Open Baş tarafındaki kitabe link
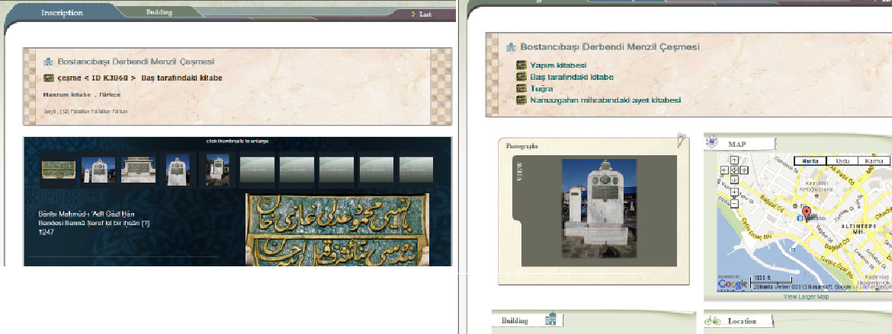892x334 pixels. coord(571,77)
